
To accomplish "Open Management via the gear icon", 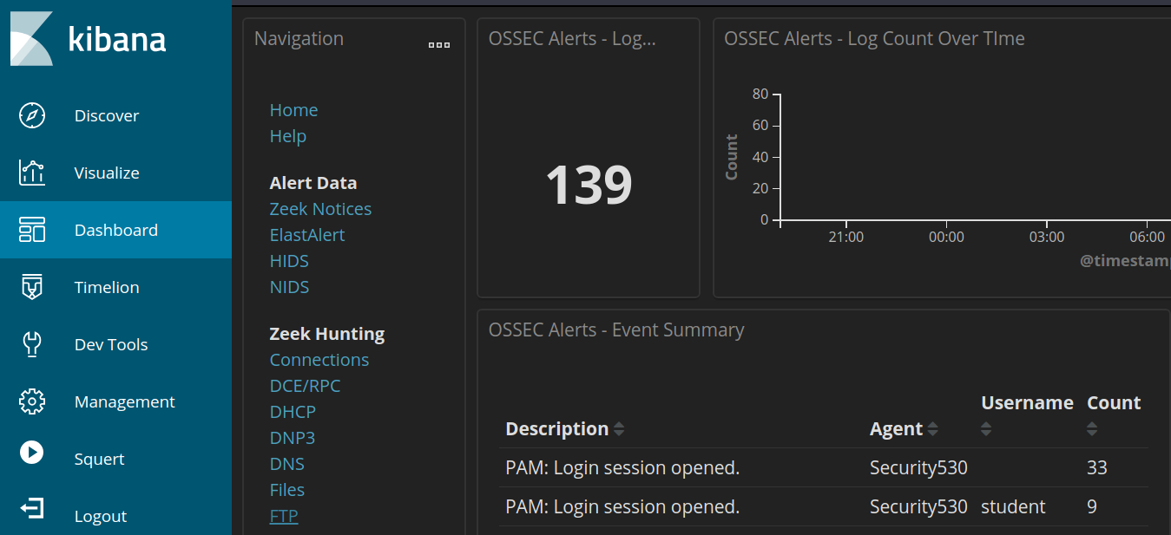I will click(31, 401).
